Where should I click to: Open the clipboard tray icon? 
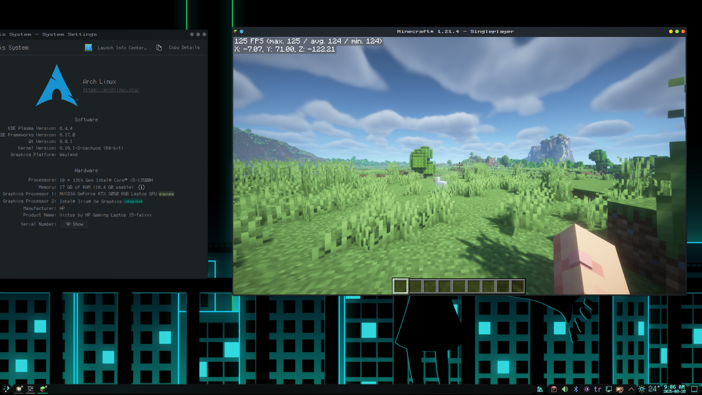tap(554, 389)
